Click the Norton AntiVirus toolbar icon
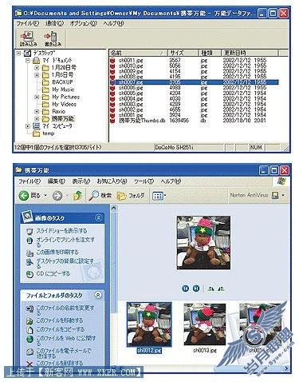 tap(275, 196)
